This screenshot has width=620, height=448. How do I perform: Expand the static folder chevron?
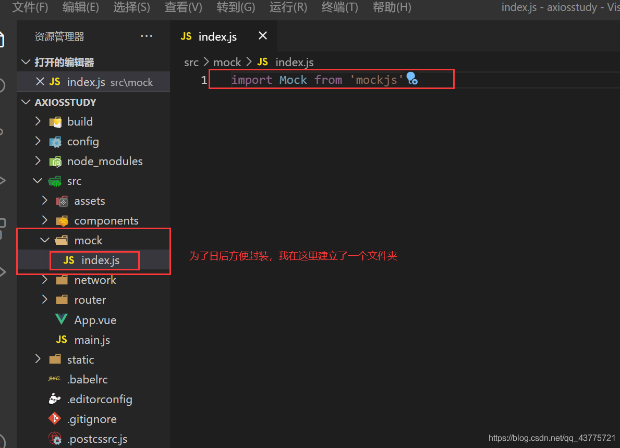[38, 359]
